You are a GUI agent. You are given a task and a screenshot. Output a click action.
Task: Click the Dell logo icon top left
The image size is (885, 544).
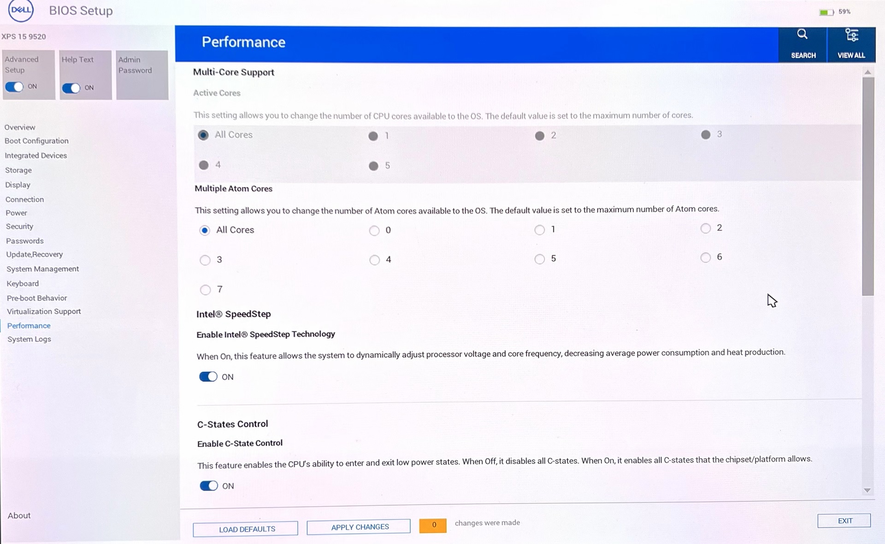(x=21, y=11)
